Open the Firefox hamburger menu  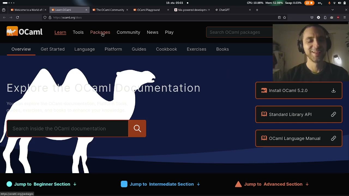345,17
